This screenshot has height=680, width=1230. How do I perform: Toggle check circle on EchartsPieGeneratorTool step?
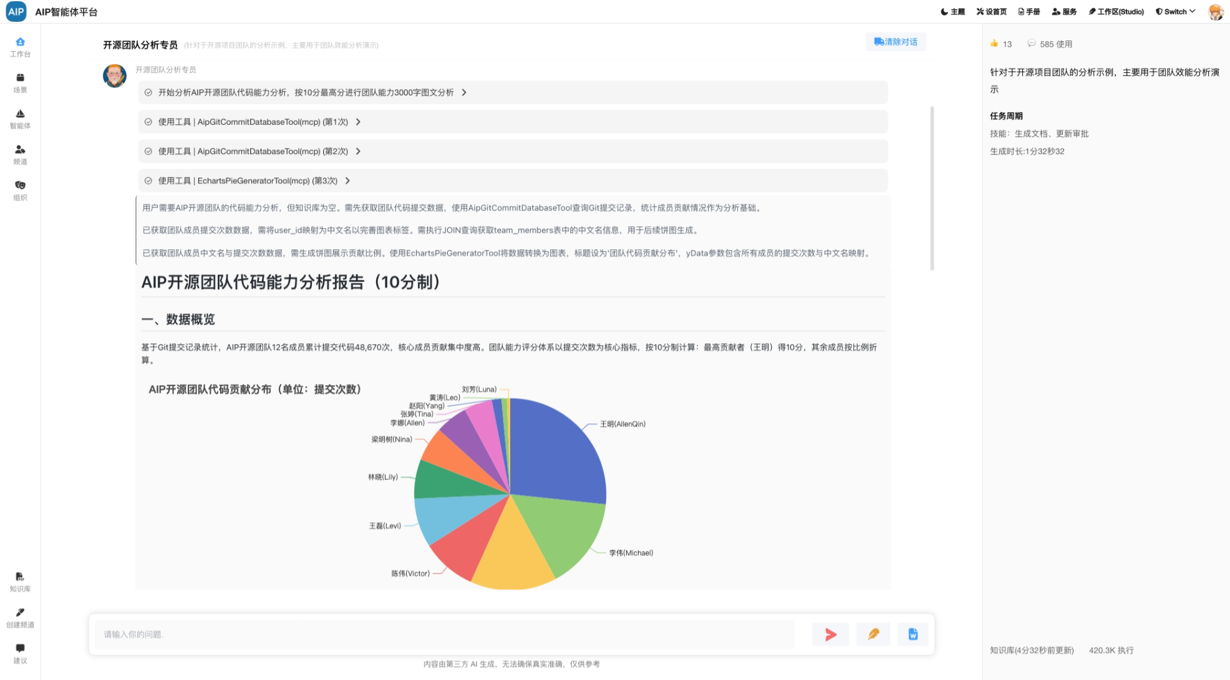pyautogui.click(x=148, y=181)
